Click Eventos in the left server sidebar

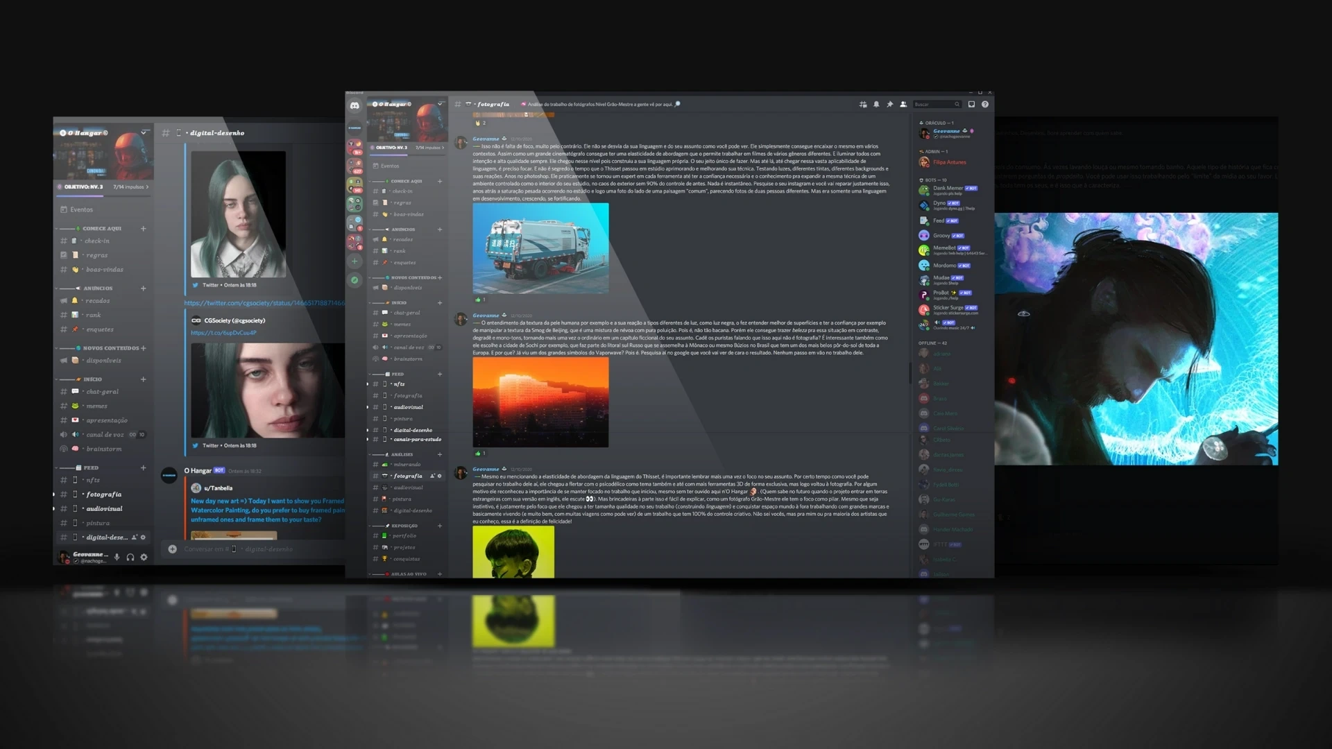[x=81, y=209]
